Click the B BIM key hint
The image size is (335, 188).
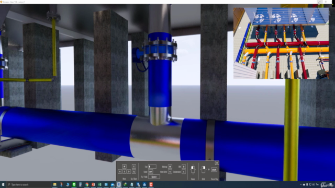tap(184, 167)
